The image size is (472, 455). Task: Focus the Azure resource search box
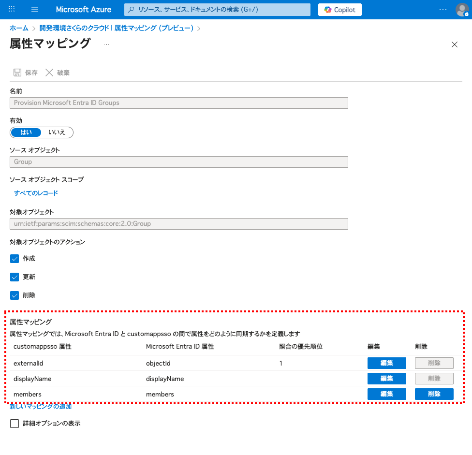click(x=218, y=10)
